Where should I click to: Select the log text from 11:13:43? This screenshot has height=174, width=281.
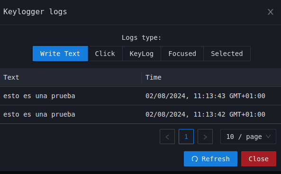pos(39,96)
